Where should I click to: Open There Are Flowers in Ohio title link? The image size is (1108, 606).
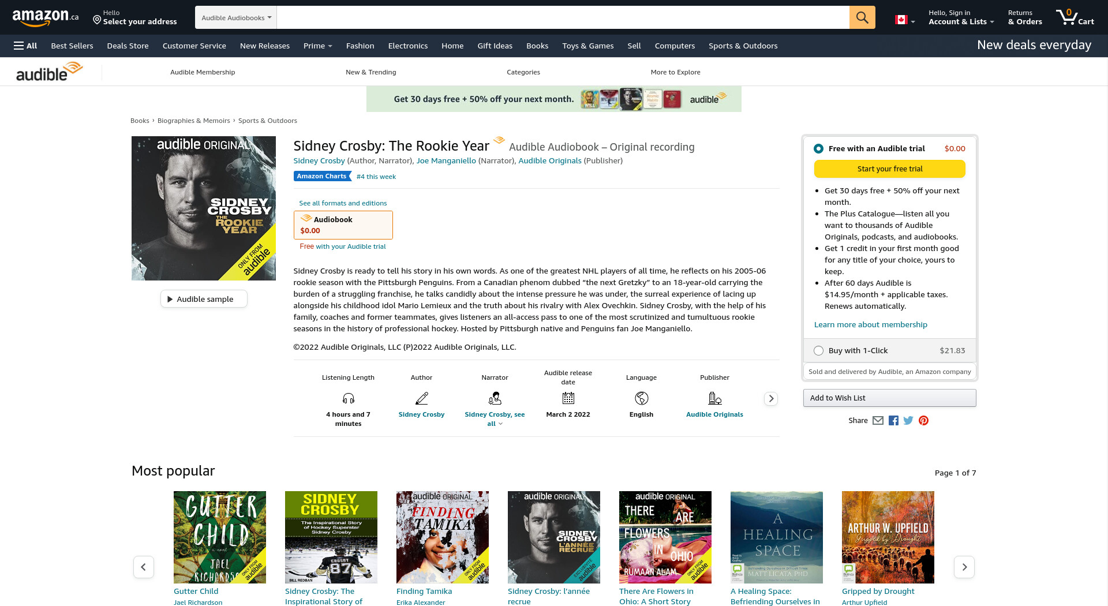[656, 596]
